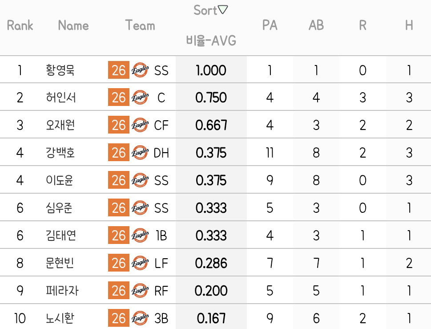Toggle the Sort descending triangle arrow

(223, 10)
